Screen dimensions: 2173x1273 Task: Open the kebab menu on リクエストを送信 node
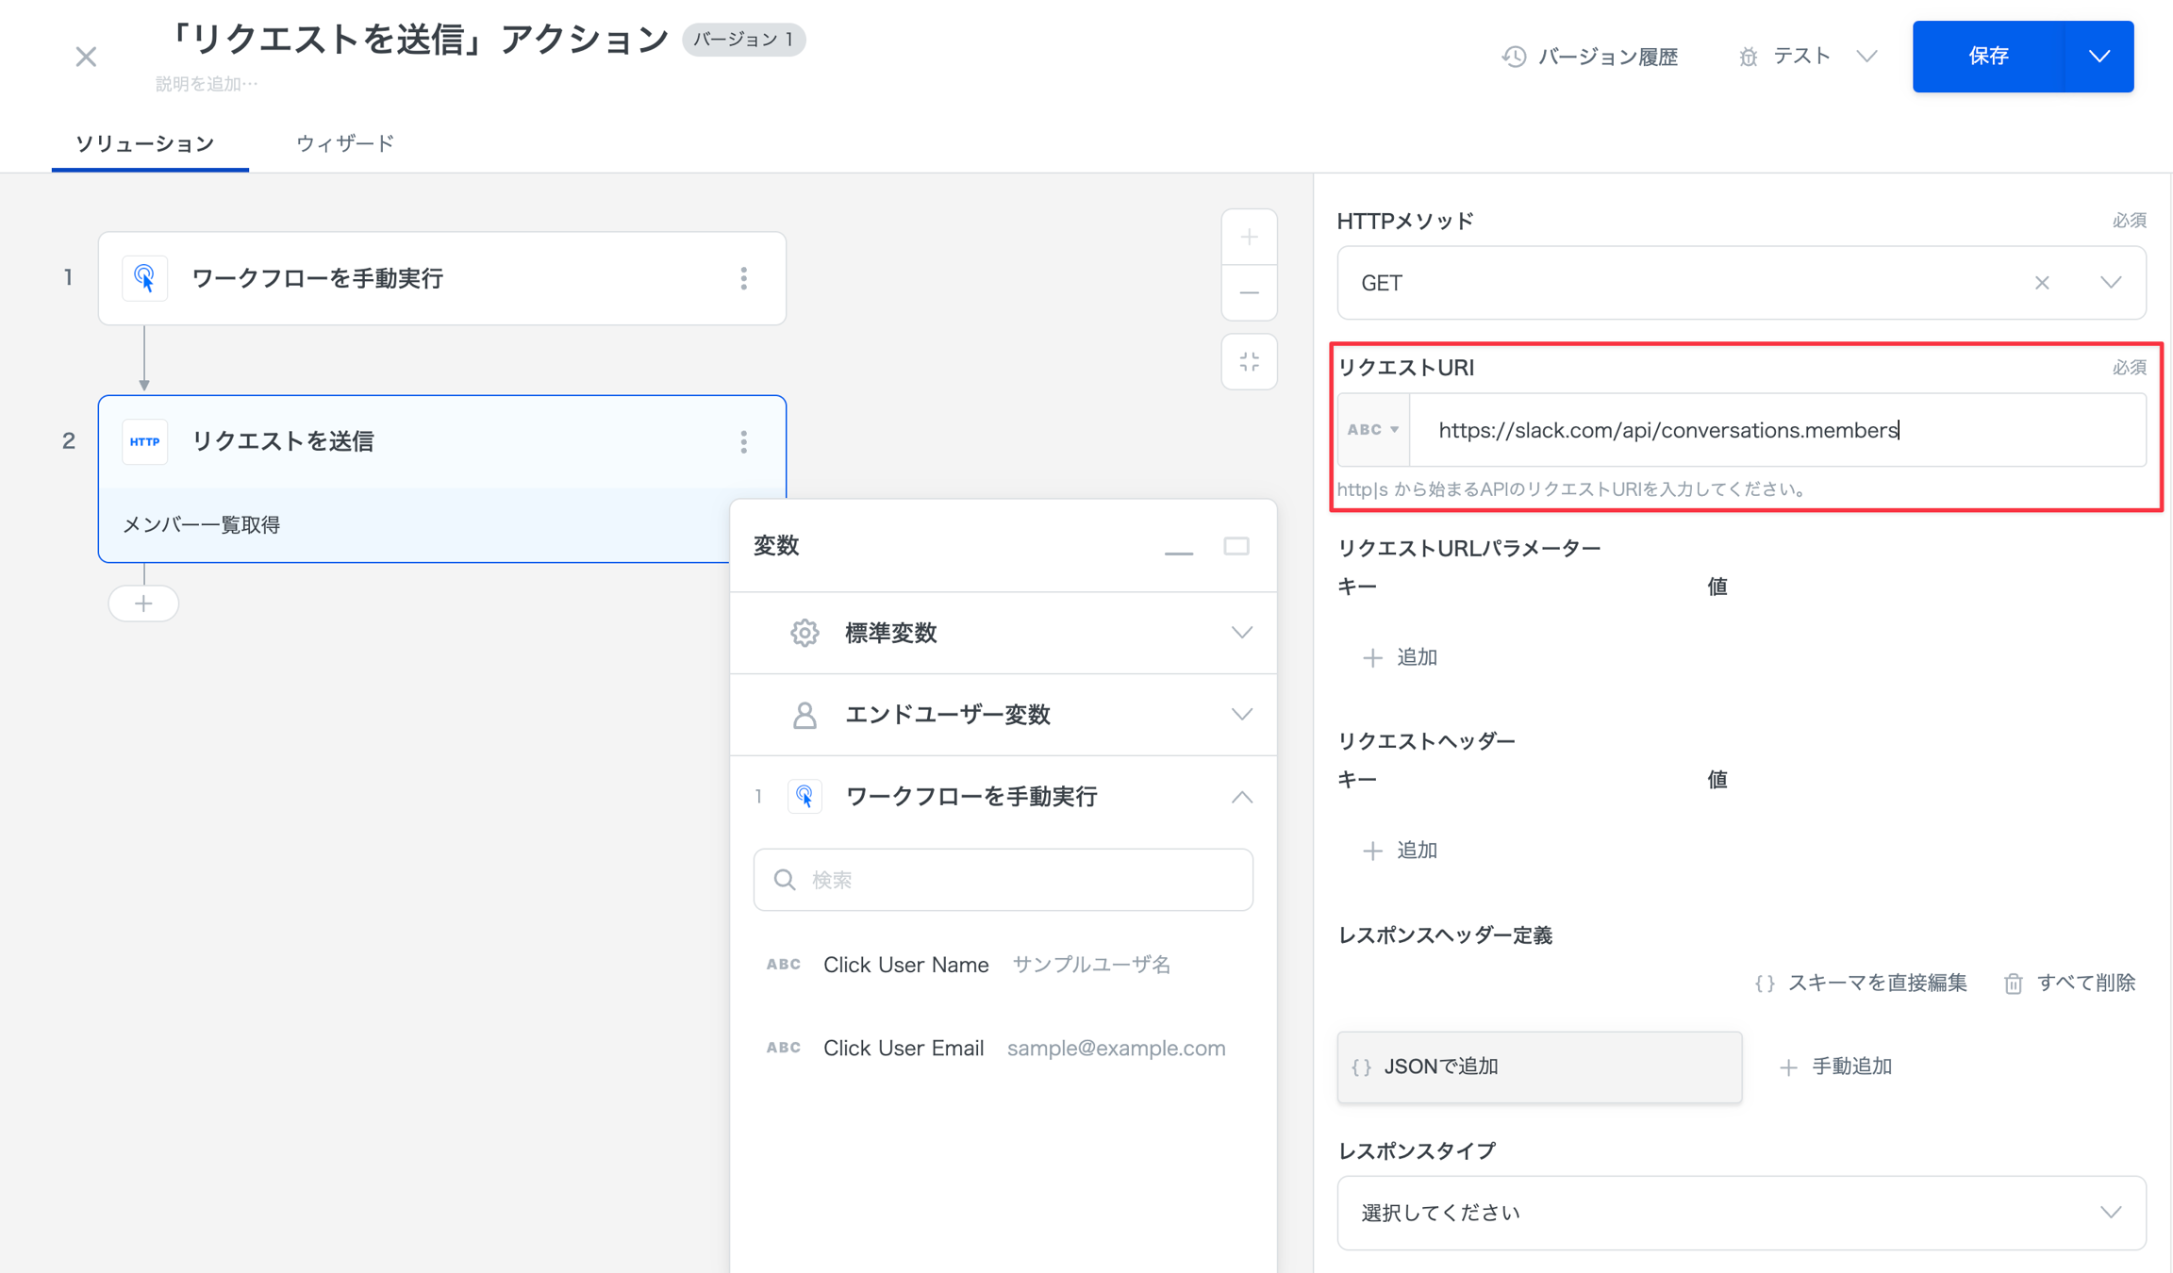point(744,441)
